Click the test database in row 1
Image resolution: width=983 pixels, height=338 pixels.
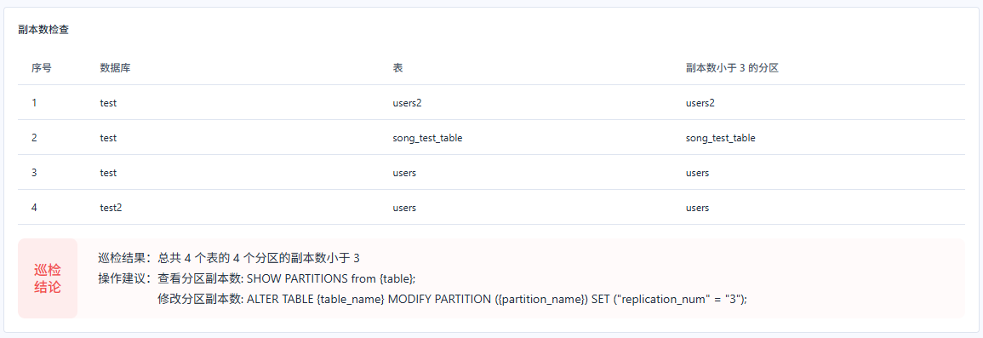[108, 103]
